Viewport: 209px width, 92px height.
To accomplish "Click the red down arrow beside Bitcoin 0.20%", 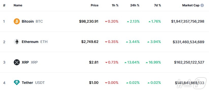I will coord(106,21).
